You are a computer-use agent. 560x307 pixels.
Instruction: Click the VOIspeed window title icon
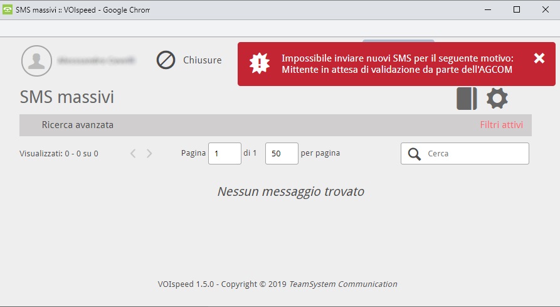[x=7, y=9]
